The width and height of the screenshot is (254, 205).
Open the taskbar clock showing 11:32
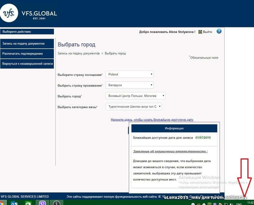point(250,203)
